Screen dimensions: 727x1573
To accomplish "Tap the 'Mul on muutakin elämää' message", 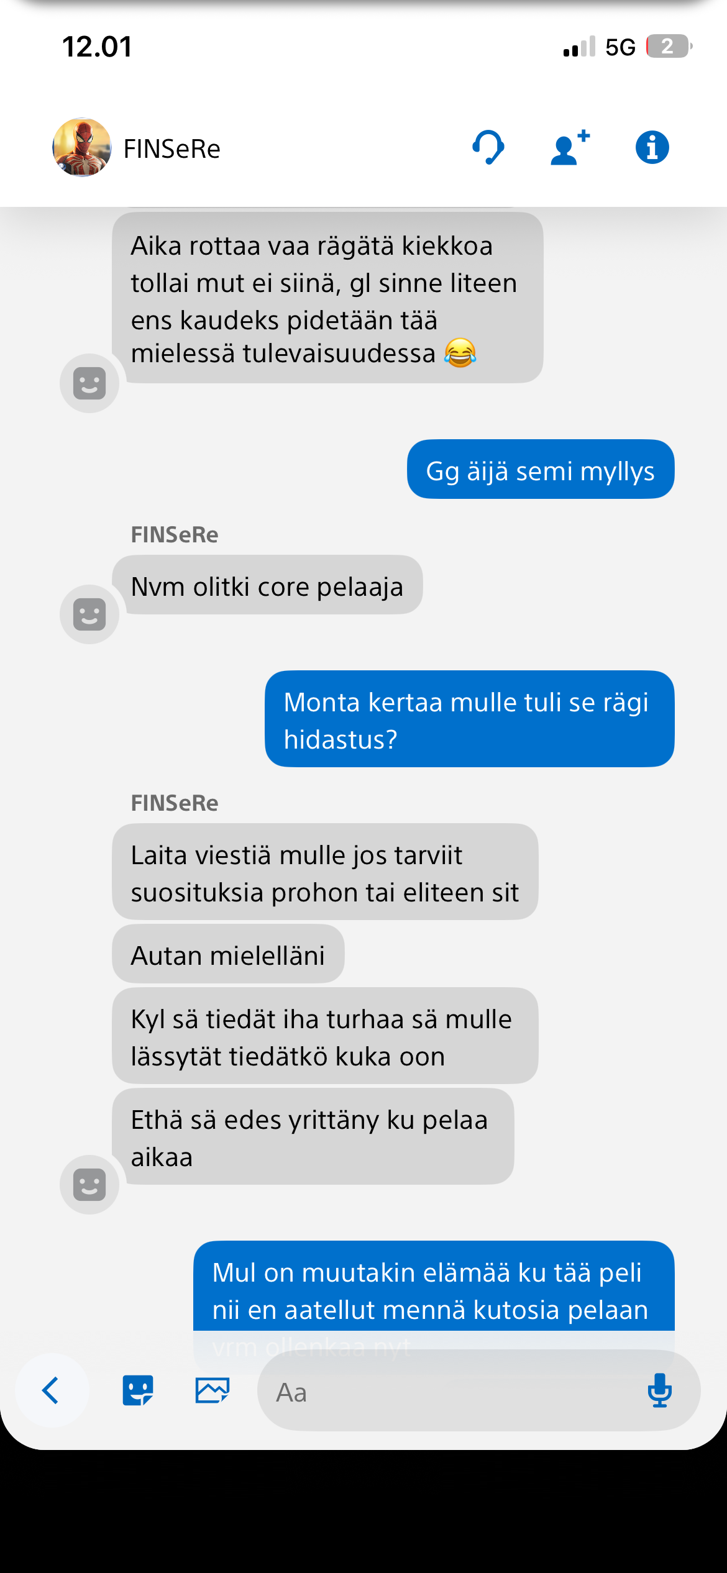I will (433, 1290).
